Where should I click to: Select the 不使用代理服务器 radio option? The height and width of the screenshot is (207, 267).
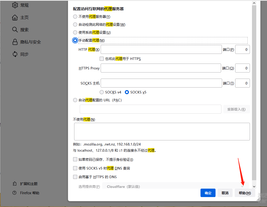(75, 16)
